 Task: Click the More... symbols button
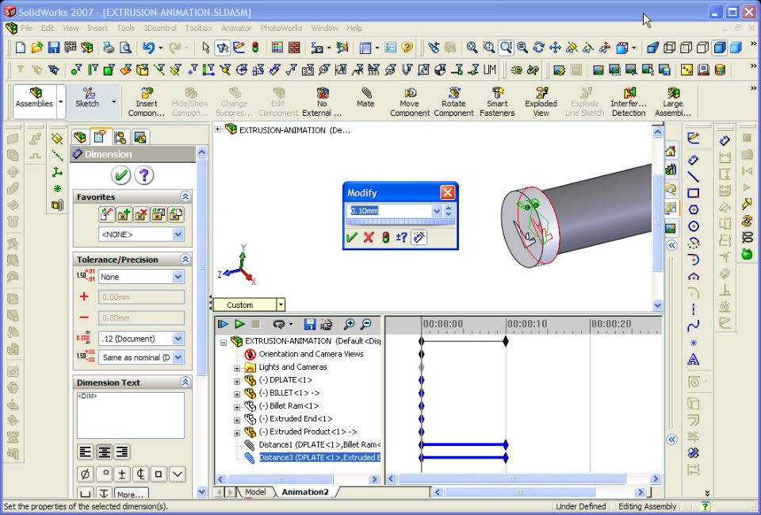pyautogui.click(x=131, y=494)
